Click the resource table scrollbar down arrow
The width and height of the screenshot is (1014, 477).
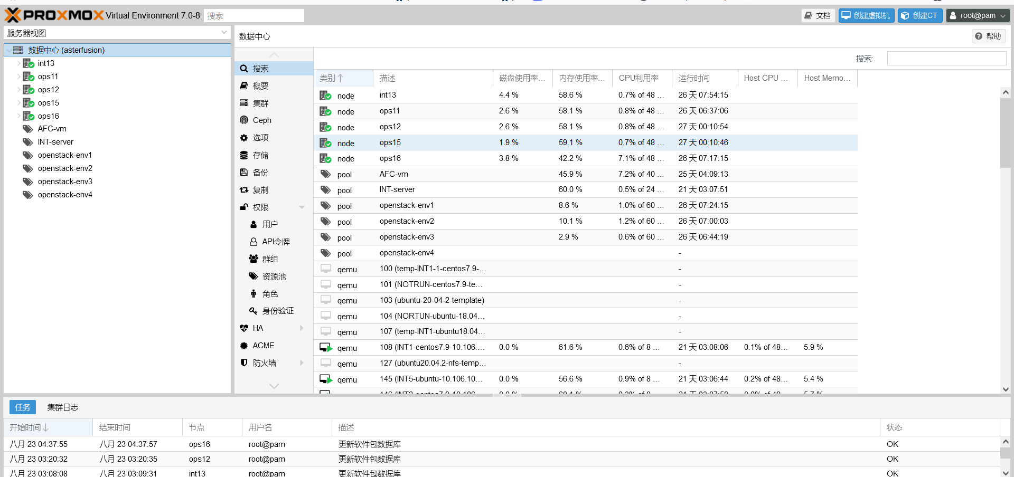[1006, 389]
